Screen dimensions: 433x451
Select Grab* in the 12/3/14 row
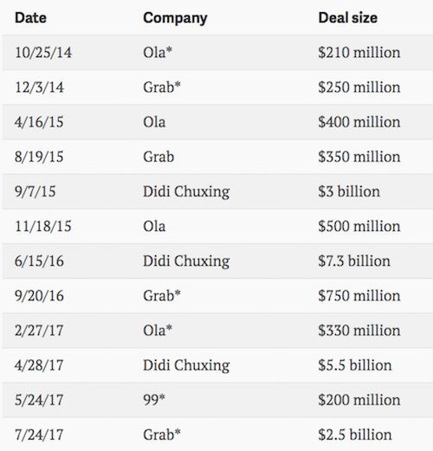click(x=162, y=87)
